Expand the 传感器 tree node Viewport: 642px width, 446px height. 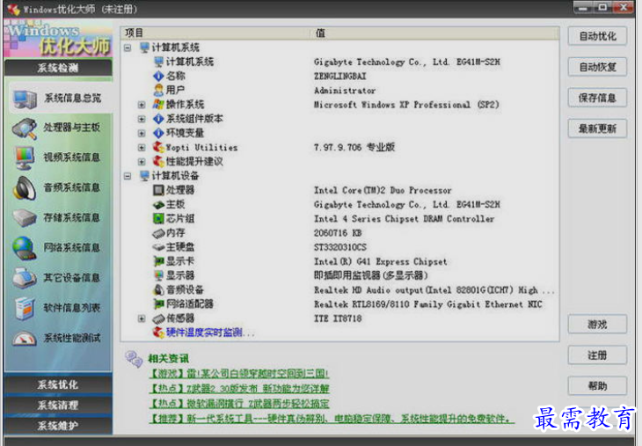pos(142,318)
